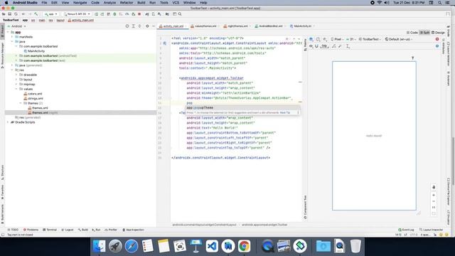Open the API 31 version dropdown
455x256 pixels.
[351, 39]
